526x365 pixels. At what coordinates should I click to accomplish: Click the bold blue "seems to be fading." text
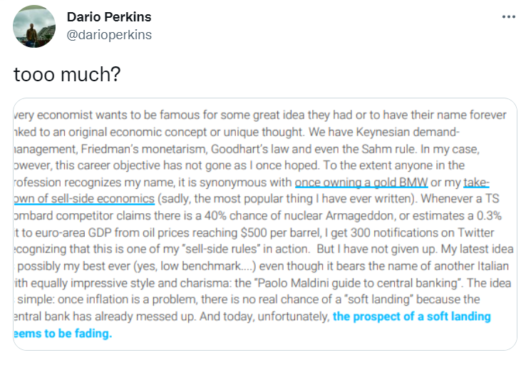(x=63, y=332)
